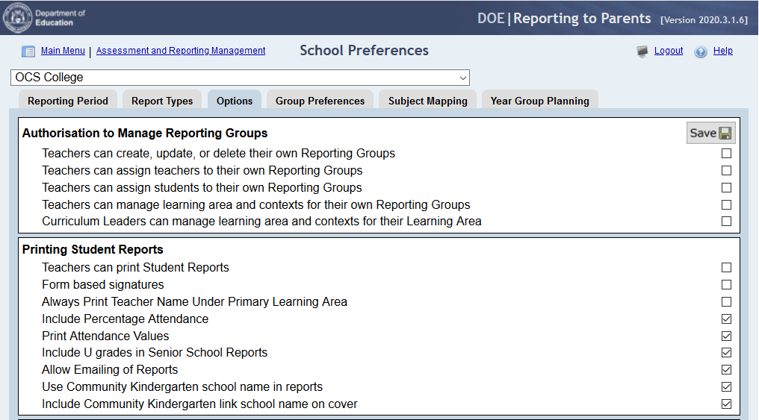
Task: Click the blue Help question mark icon
Action: 701,51
